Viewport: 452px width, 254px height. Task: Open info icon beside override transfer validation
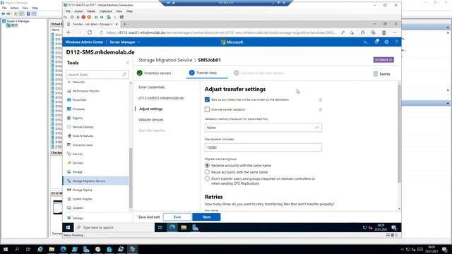(320, 110)
